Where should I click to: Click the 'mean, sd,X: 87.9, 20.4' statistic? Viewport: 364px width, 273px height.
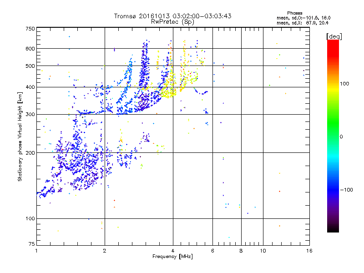coord(303,23)
